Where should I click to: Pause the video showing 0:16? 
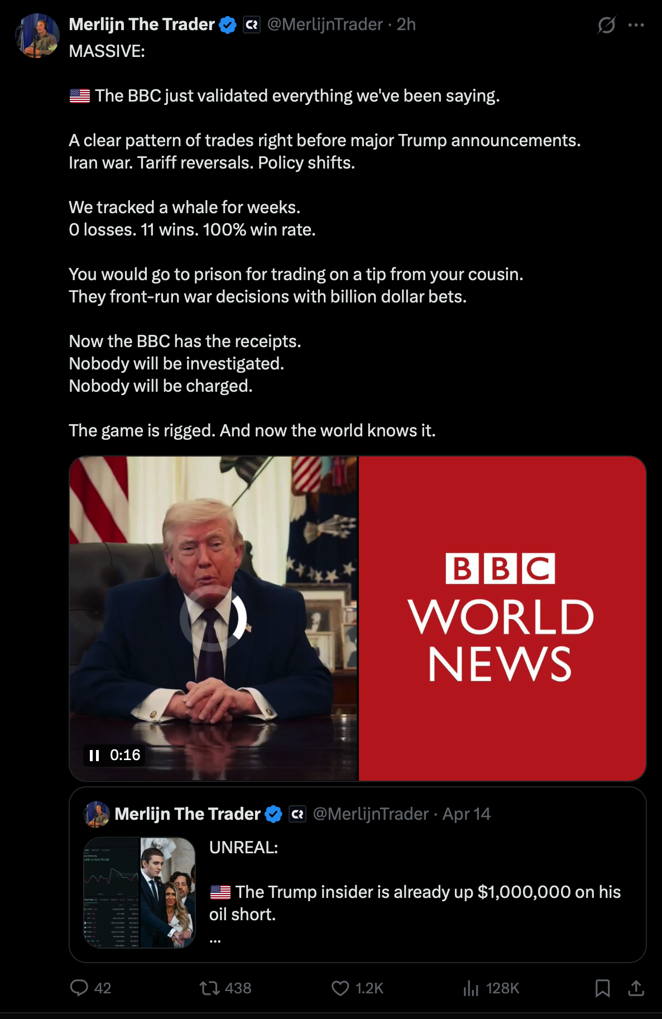[x=94, y=755]
